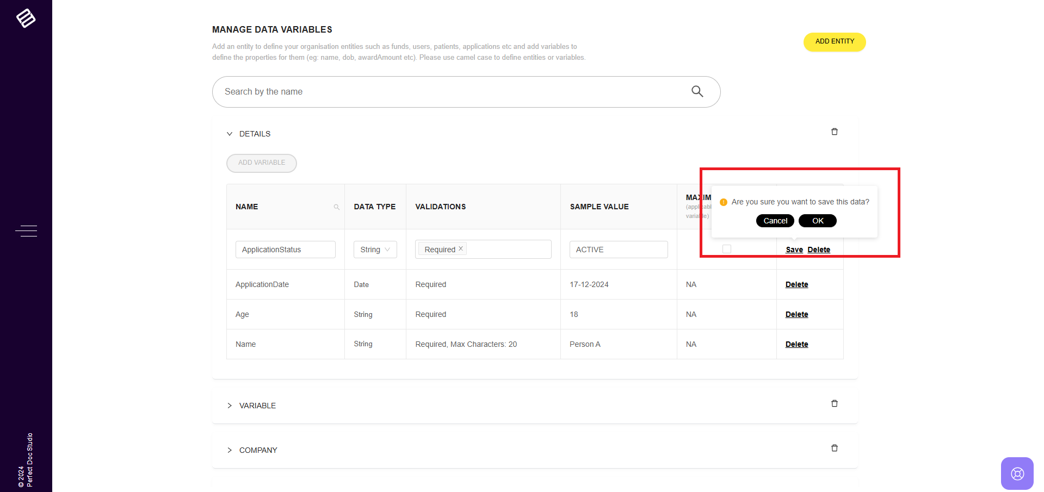Click trash icon for VARIABLE entity
The width and height of the screenshot is (1044, 492).
tap(834, 403)
